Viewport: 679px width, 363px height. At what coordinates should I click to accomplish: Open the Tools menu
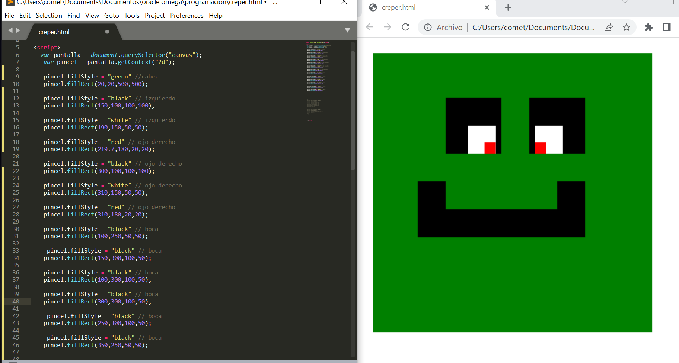pos(132,16)
